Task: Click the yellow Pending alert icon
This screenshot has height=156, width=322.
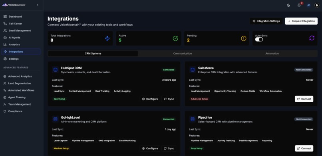Action: click(244, 38)
